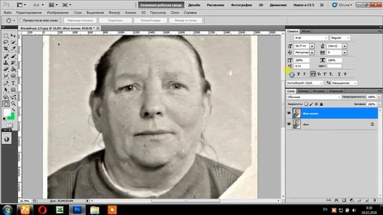This screenshot has height=215, width=383.
Task: Open the anti-aliasing dropdown Насыщенное
Action: [344, 83]
